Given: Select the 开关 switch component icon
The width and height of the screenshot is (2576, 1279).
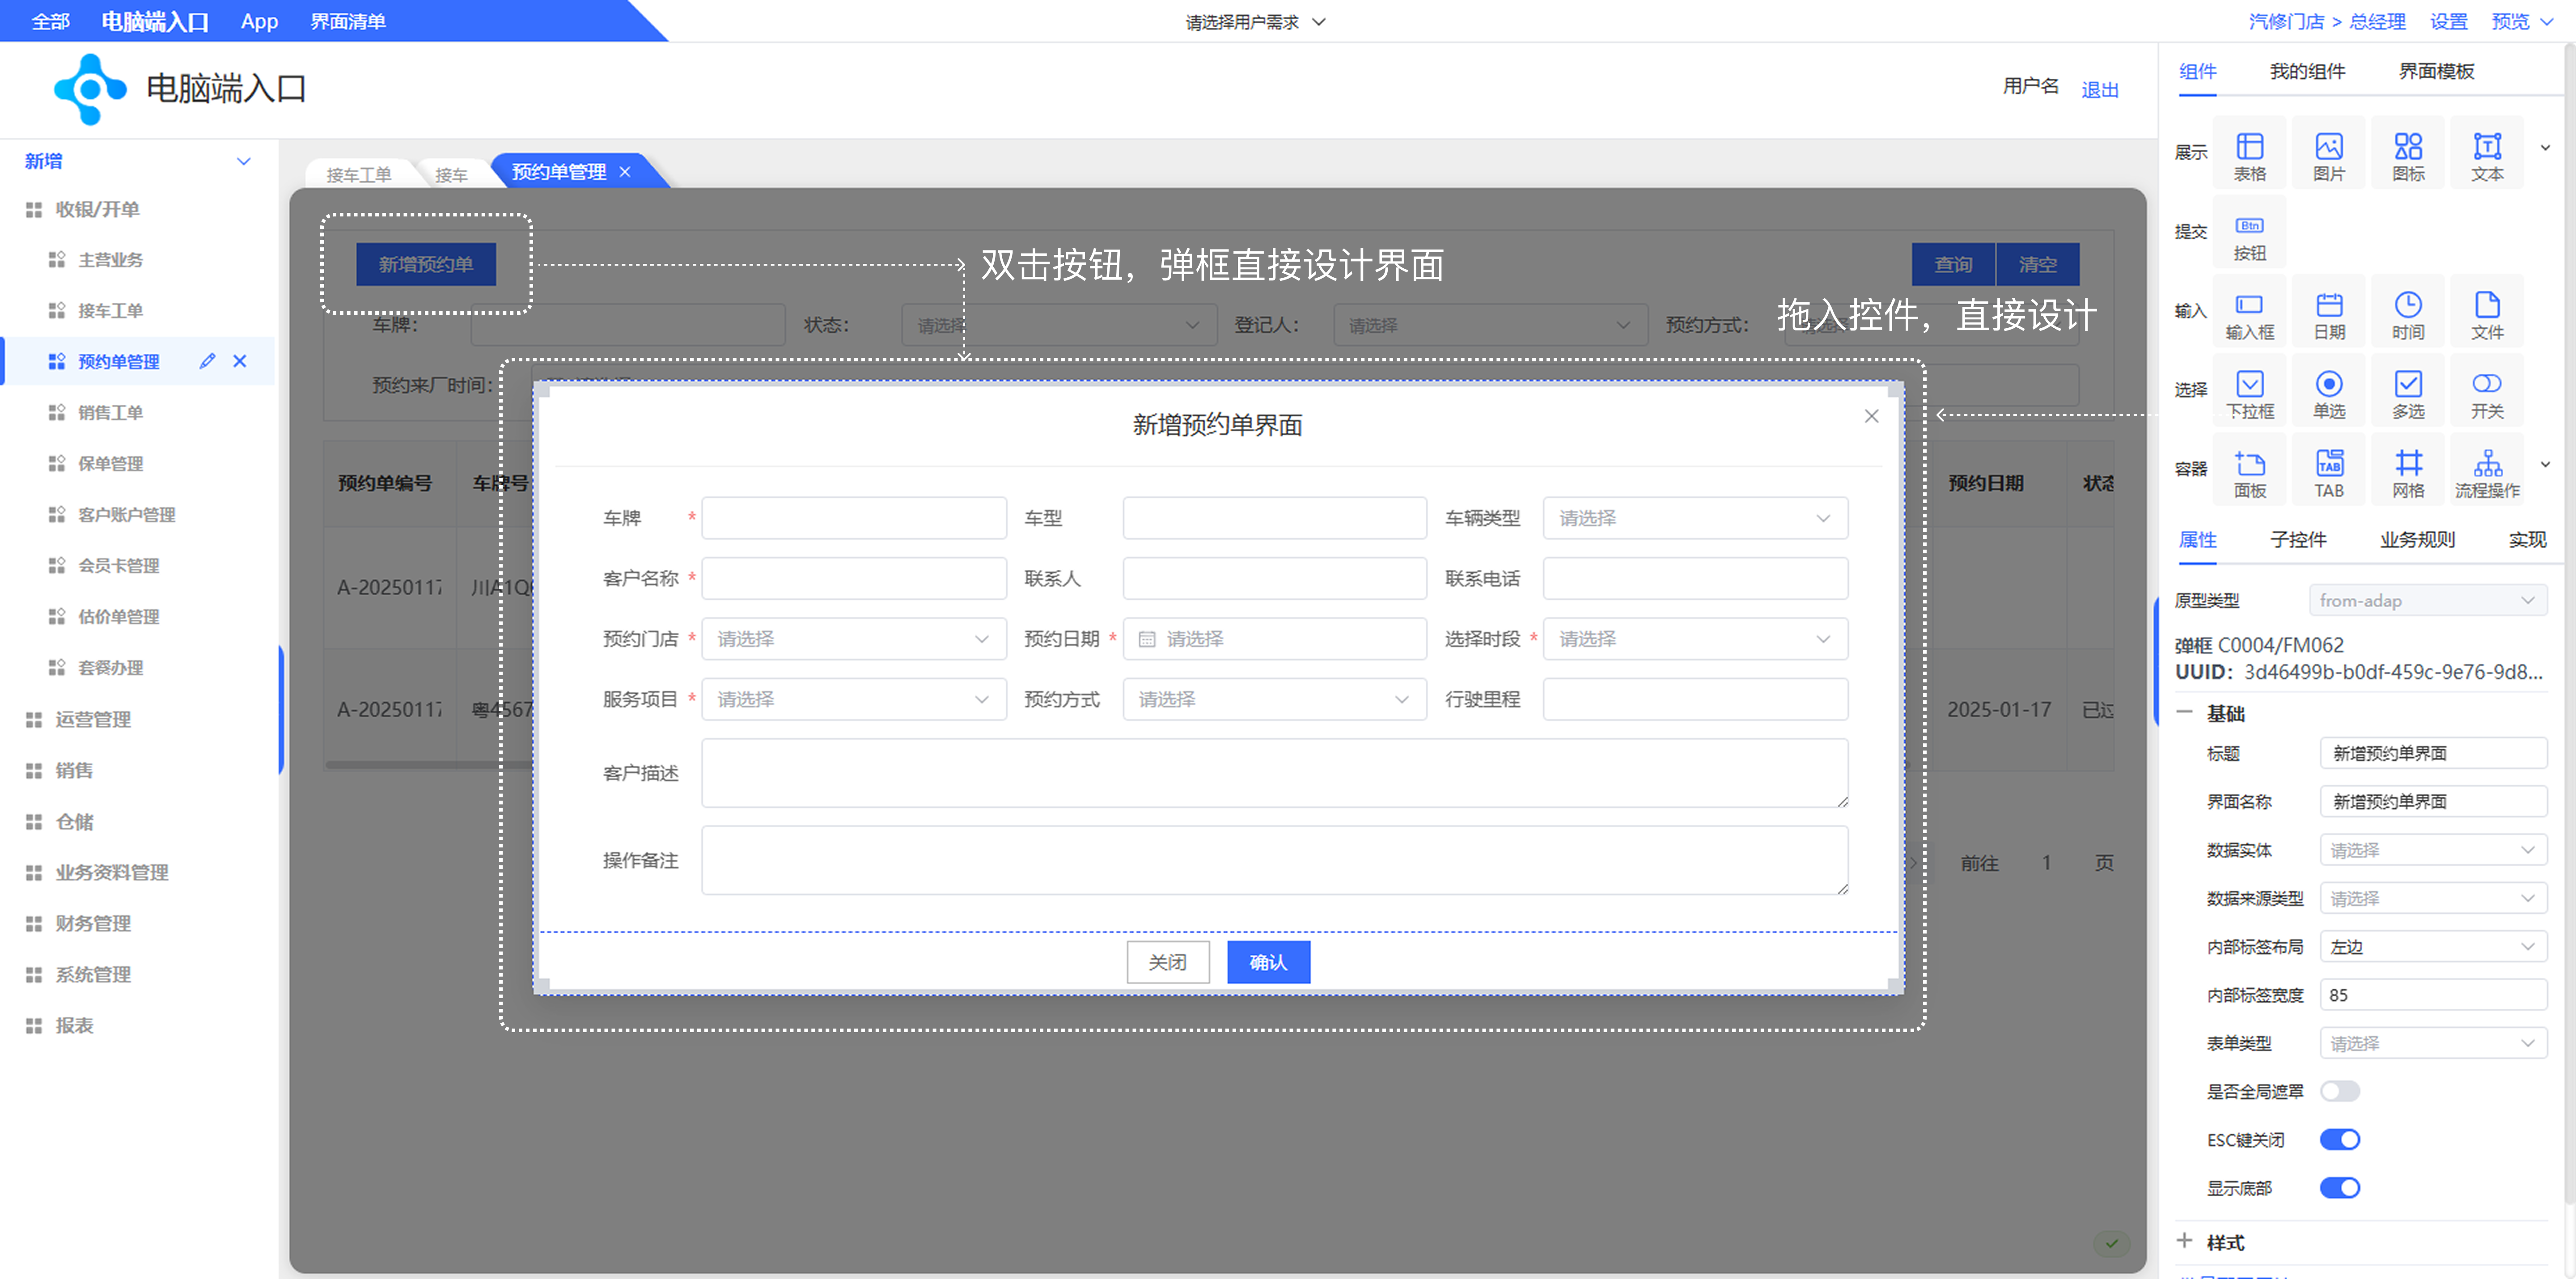Looking at the screenshot, I should pos(2487,392).
